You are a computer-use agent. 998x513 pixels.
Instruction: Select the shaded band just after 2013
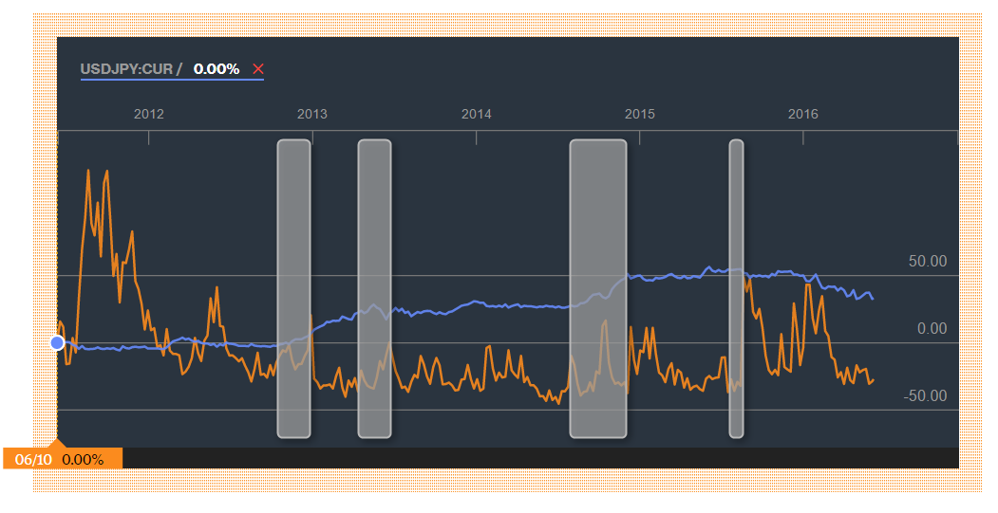374,288
